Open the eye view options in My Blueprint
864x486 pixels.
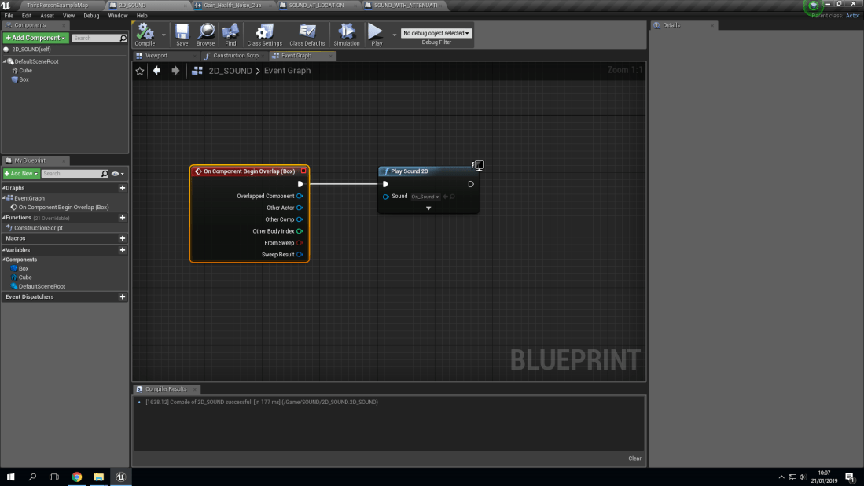click(x=117, y=174)
